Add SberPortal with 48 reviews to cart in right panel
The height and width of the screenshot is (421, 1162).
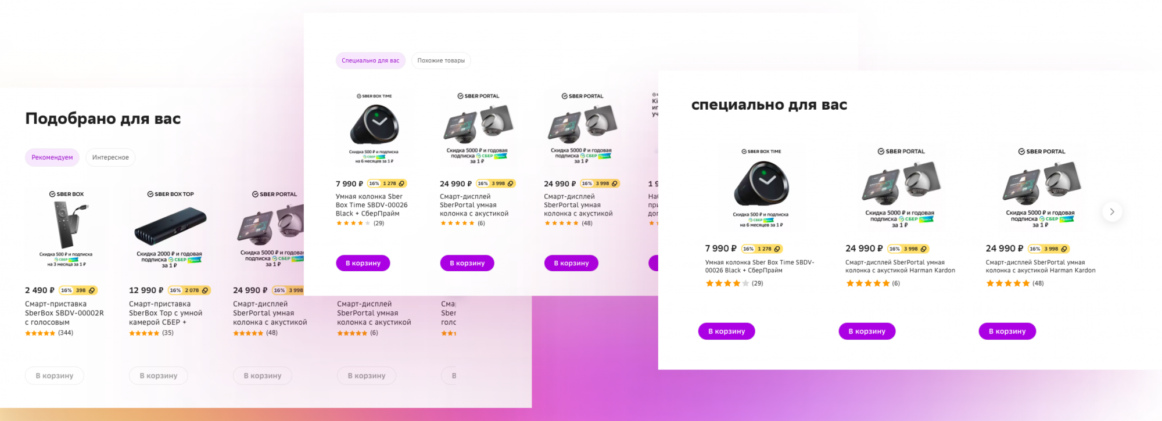[x=1007, y=331]
